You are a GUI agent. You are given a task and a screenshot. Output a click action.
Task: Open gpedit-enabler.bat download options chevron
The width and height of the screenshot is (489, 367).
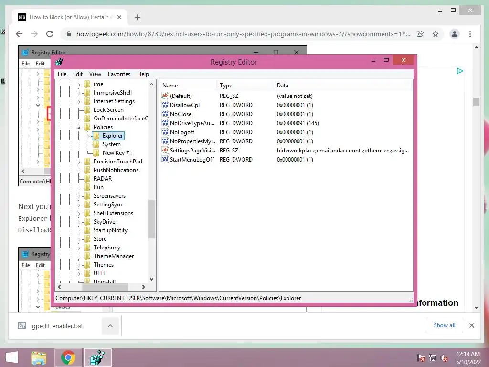(x=110, y=326)
